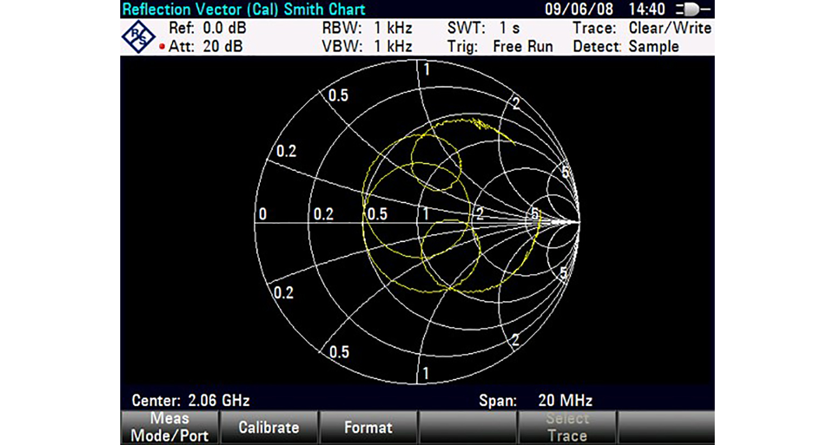Change the Trace Clear/Write mode
The width and height of the screenshot is (835, 445).
[x=642, y=28]
